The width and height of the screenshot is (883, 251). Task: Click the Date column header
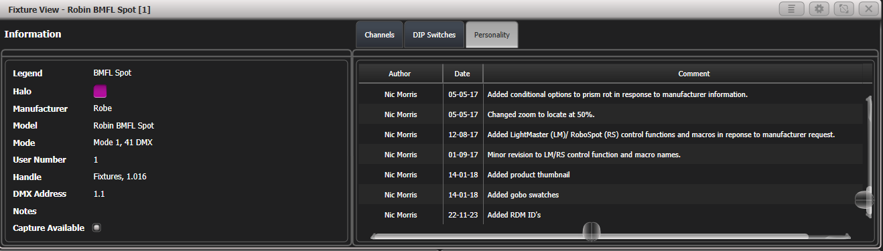462,74
